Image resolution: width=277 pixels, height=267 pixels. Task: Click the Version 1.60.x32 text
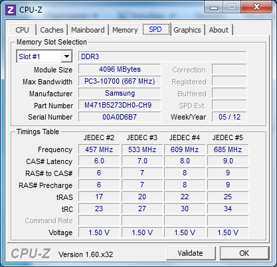coord(86,254)
